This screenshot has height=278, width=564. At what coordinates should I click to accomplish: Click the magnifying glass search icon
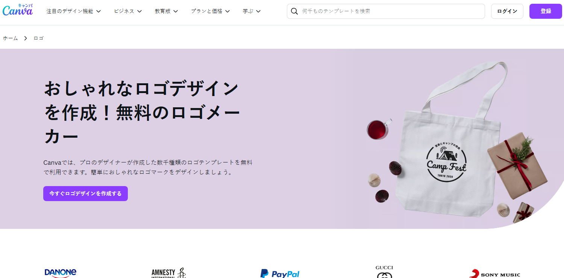tap(294, 11)
